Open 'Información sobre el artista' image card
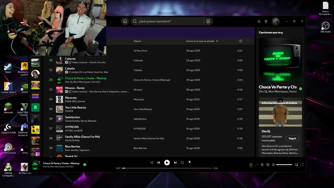The height and width of the screenshot is (188, 334). pos(281,112)
